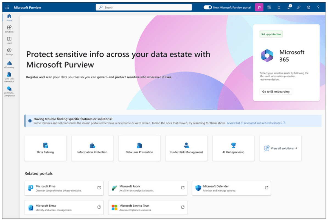Open the Microsoft Fabric portal card

pyautogui.click(x=148, y=188)
